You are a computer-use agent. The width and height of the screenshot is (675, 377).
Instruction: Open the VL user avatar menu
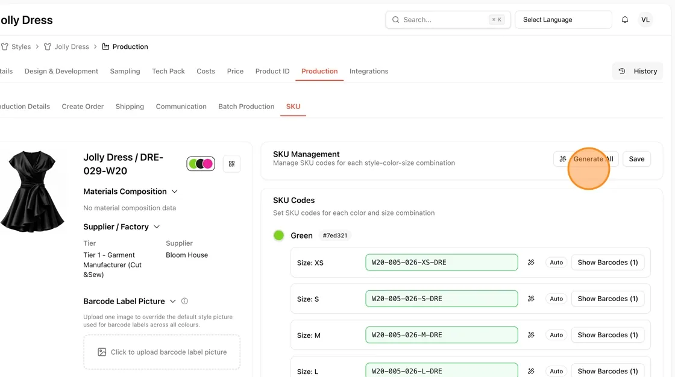[645, 20]
